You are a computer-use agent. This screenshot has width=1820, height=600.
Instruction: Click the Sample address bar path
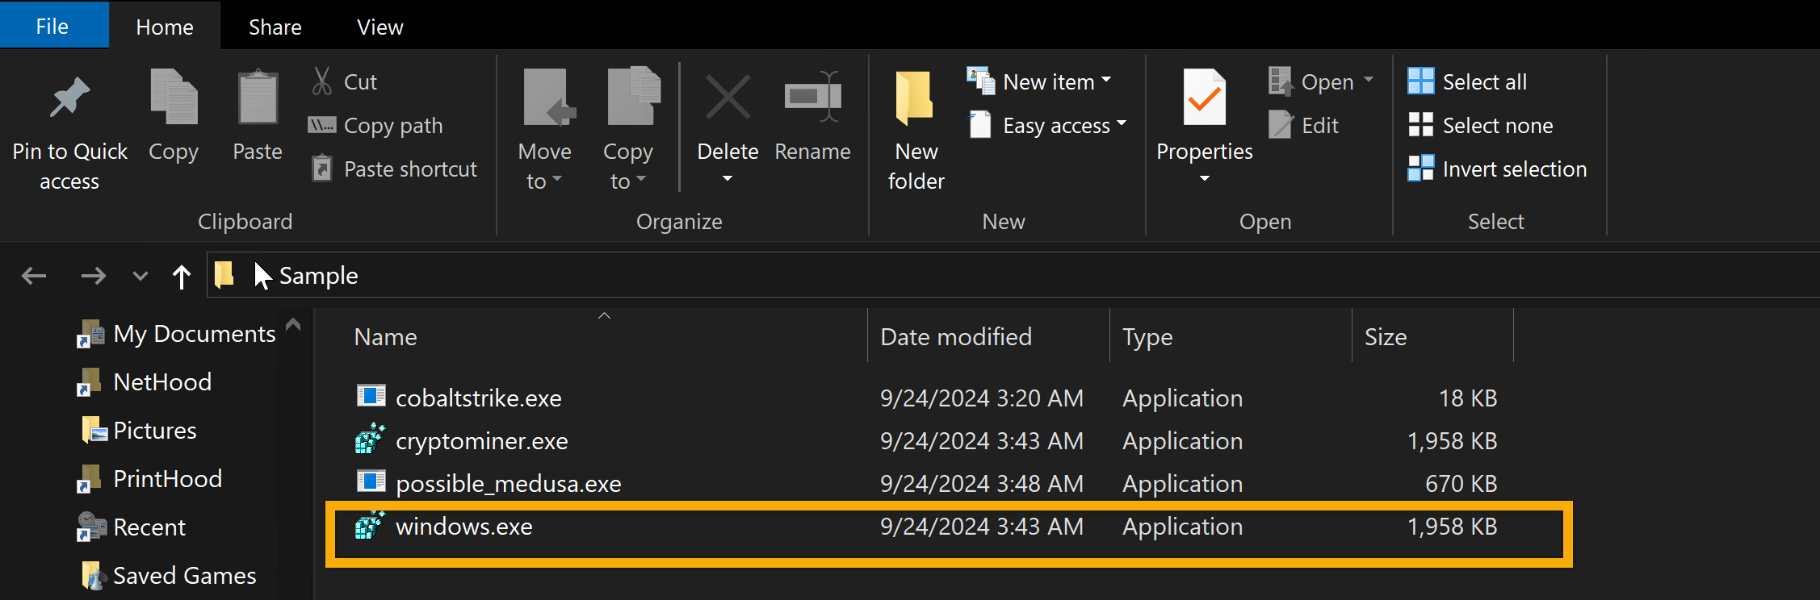click(x=318, y=276)
